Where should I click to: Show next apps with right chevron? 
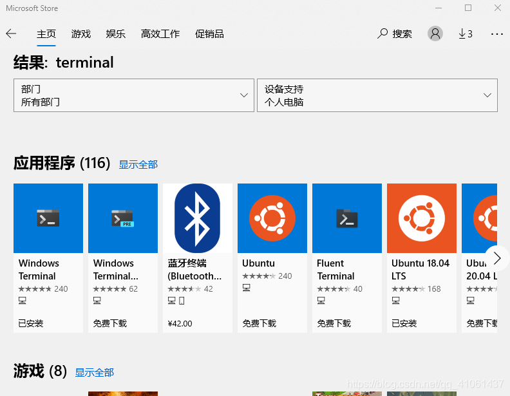496,258
